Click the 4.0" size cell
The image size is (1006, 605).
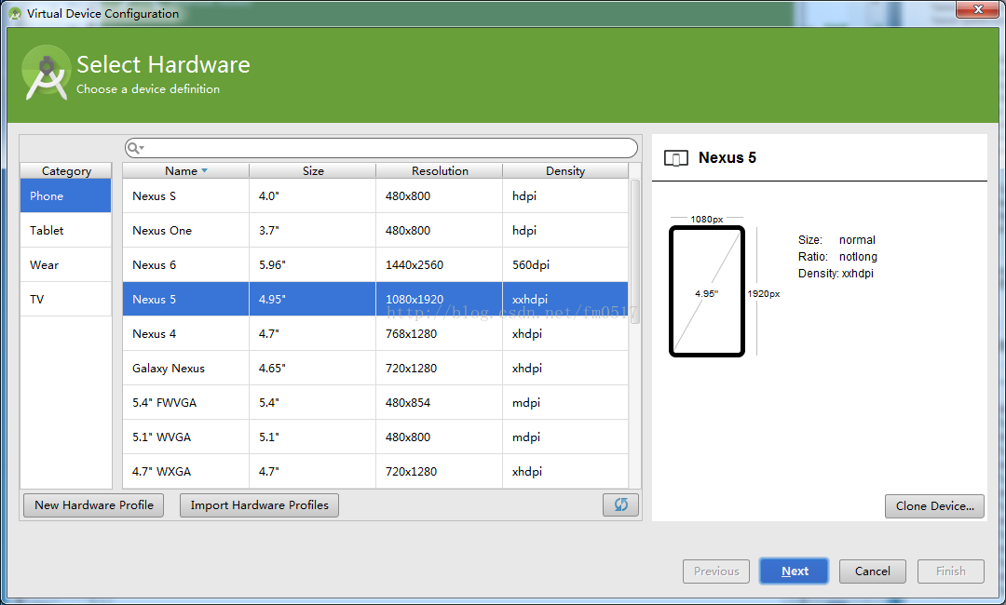point(312,195)
